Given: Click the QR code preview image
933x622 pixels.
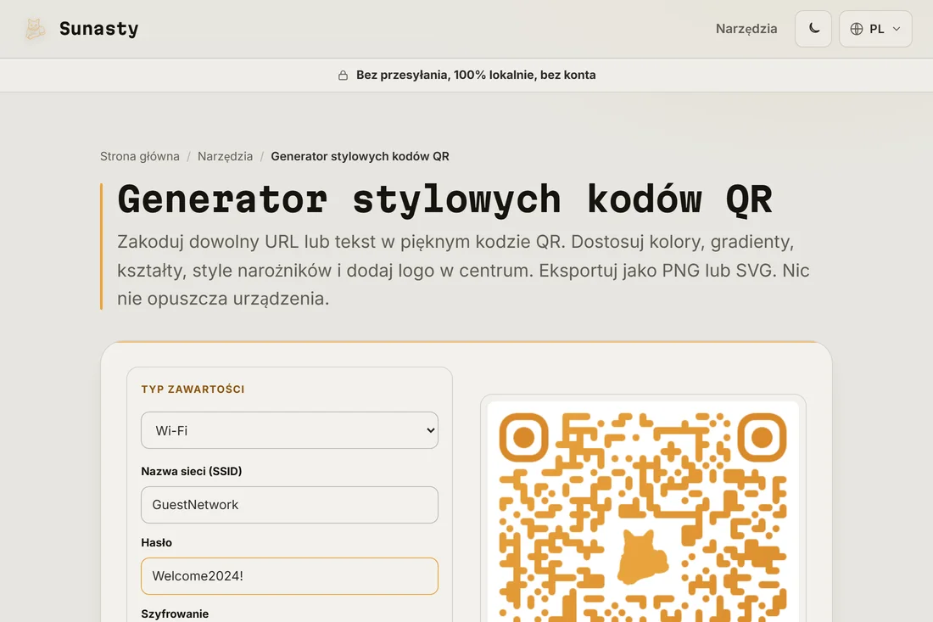Looking at the screenshot, I should pos(643,513).
